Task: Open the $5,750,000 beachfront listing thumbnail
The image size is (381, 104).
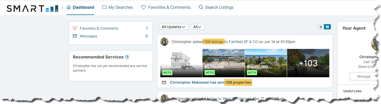Action: (x=224, y=63)
